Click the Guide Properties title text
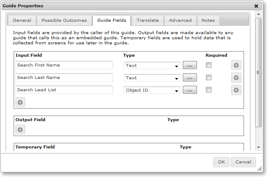The width and height of the screenshot is (268, 177). [x=23, y=6]
